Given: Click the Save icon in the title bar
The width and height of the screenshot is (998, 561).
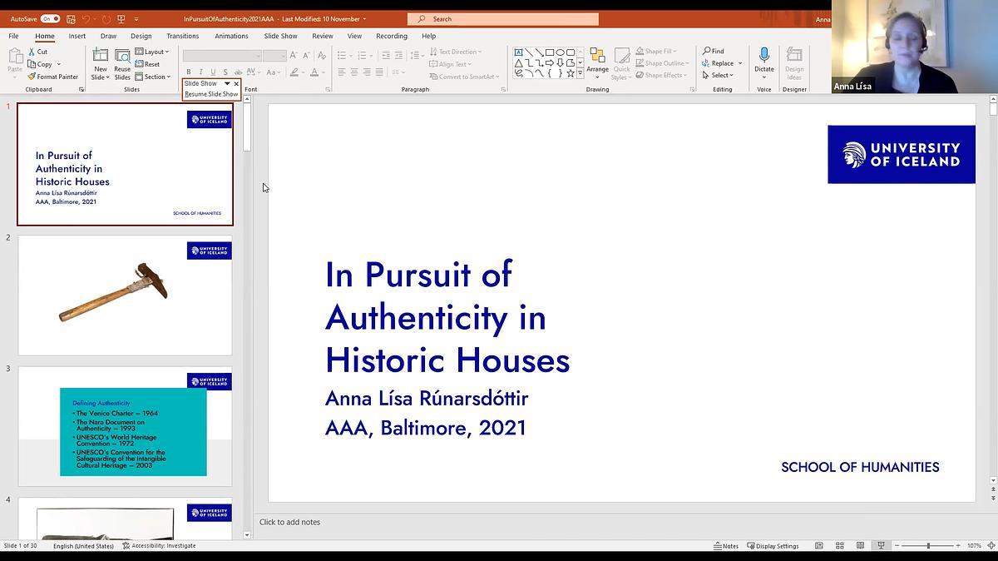Looking at the screenshot, I should [x=72, y=18].
